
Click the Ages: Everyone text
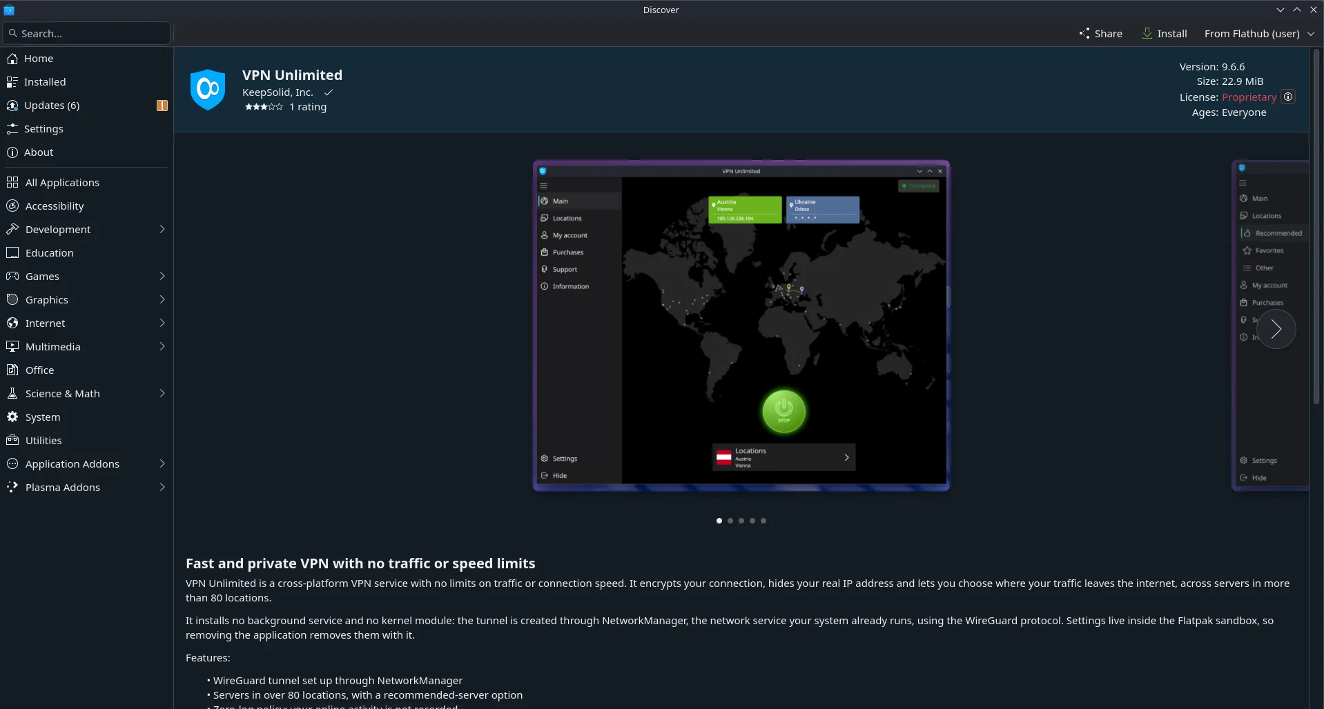pos(1229,112)
